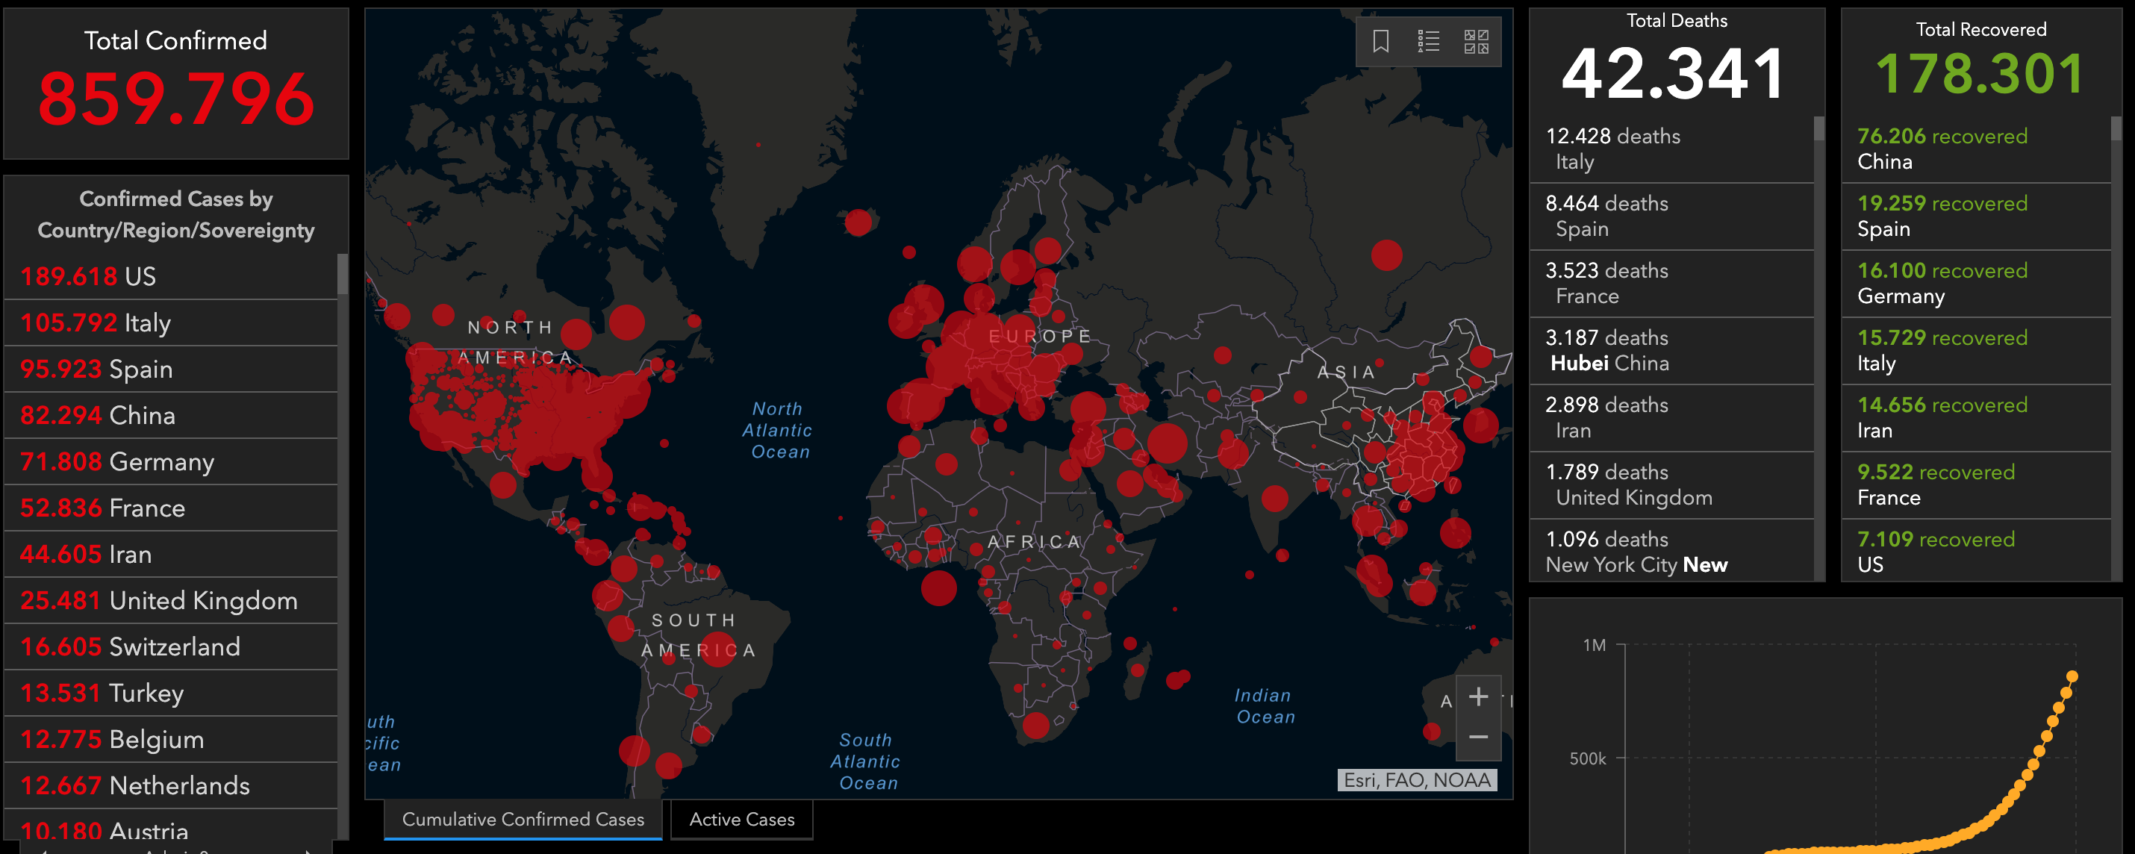Click the deaths panel scrollbar
This screenshot has width=2135, height=854.
1819,128
